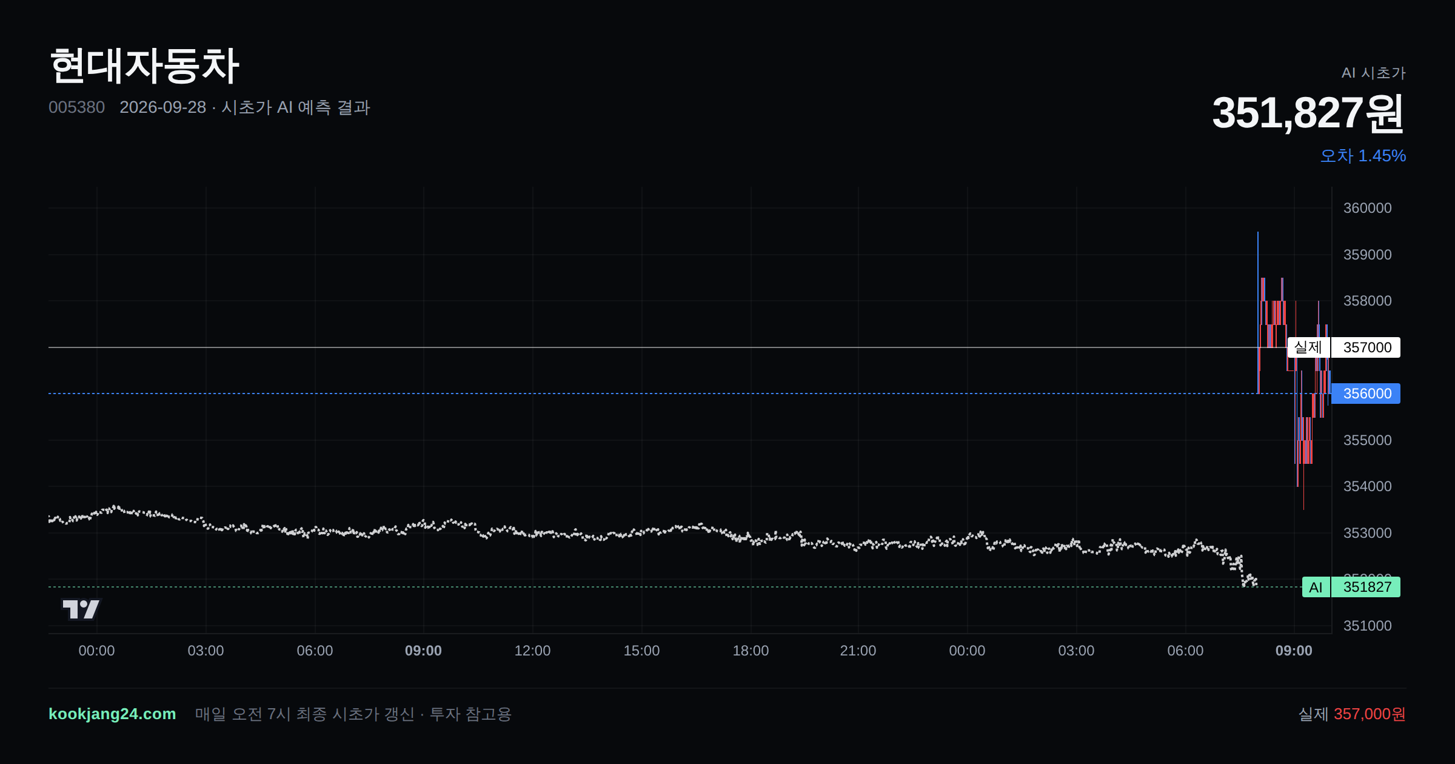
Task: Click the 오차 1.45% error text
Action: coord(1363,156)
